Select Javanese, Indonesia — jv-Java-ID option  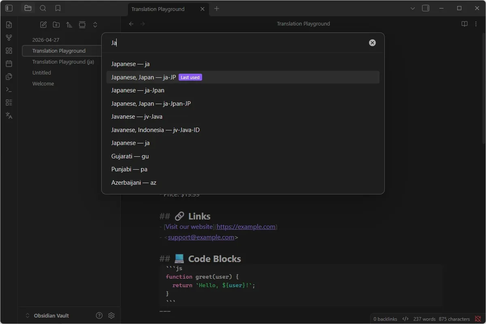pyautogui.click(x=243, y=130)
